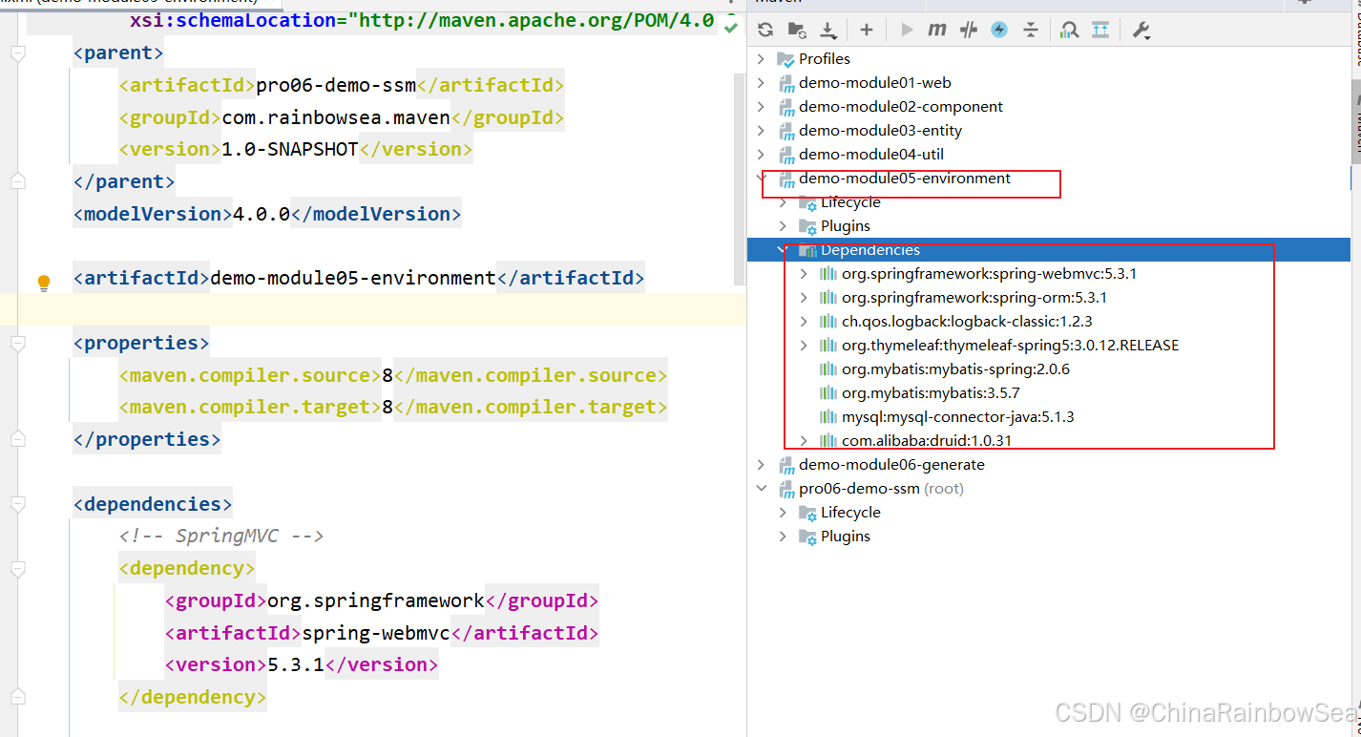Click spring-webmvc artifactId text in editor
This screenshot has height=737, width=1361.
pos(376,633)
